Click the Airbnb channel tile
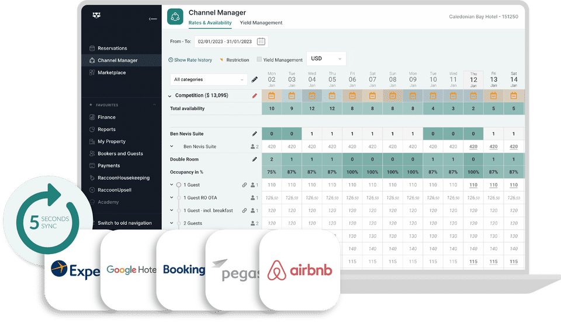Image resolution: width=561 pixels, height=323 pixels. [300, 270]
